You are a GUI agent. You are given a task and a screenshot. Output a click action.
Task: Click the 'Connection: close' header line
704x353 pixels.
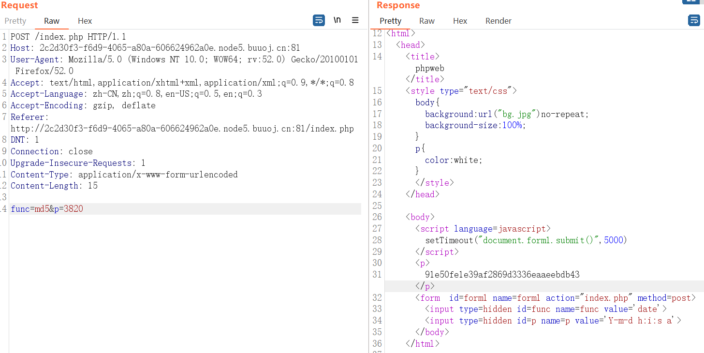[x=52, y=151]
